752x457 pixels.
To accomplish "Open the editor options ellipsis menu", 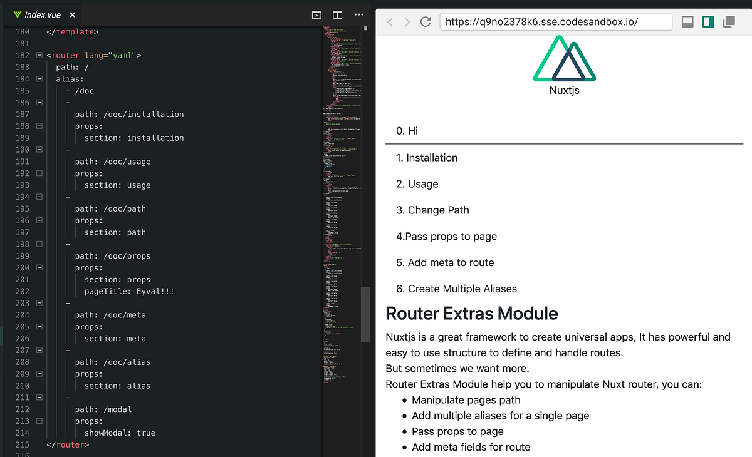I will (358, 14).
